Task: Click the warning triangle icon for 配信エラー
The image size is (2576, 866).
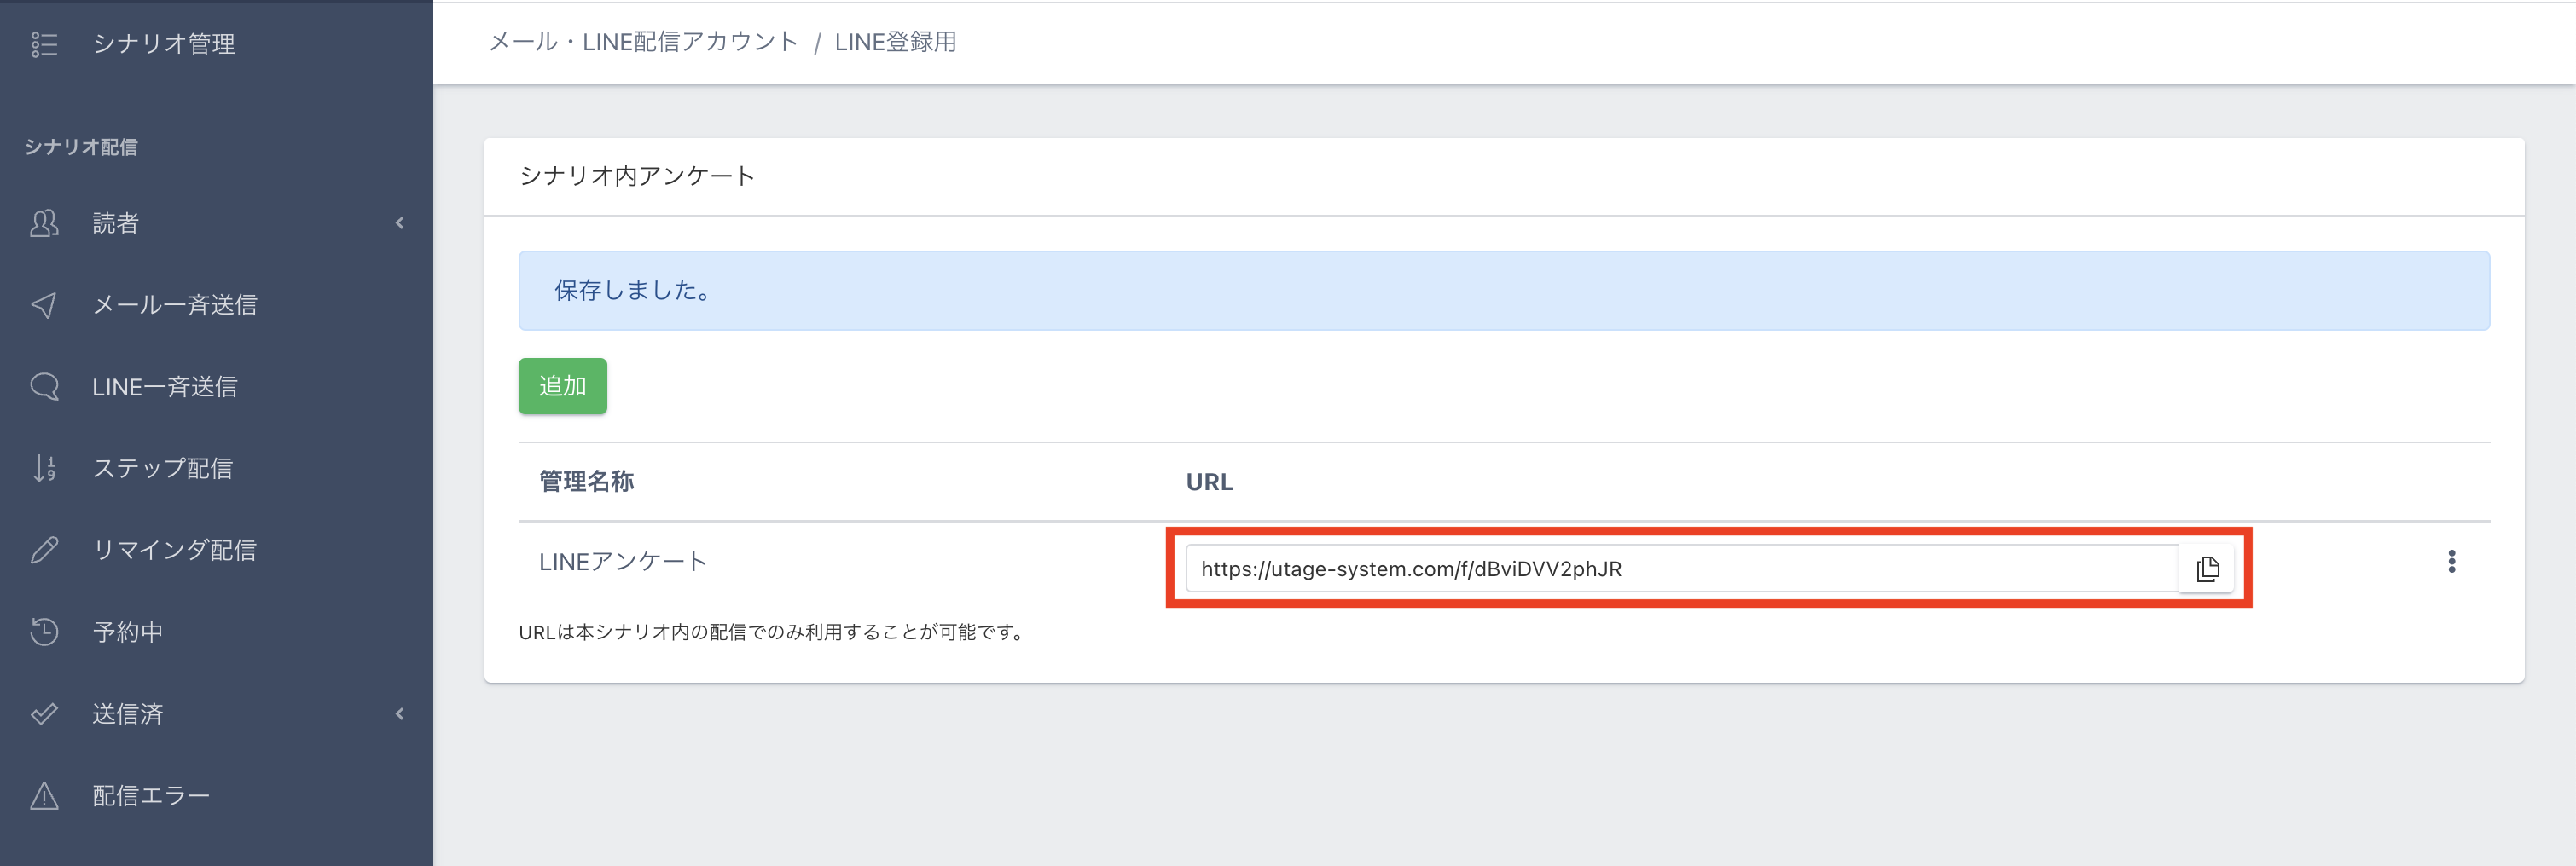Action: (x=44, y=796)
